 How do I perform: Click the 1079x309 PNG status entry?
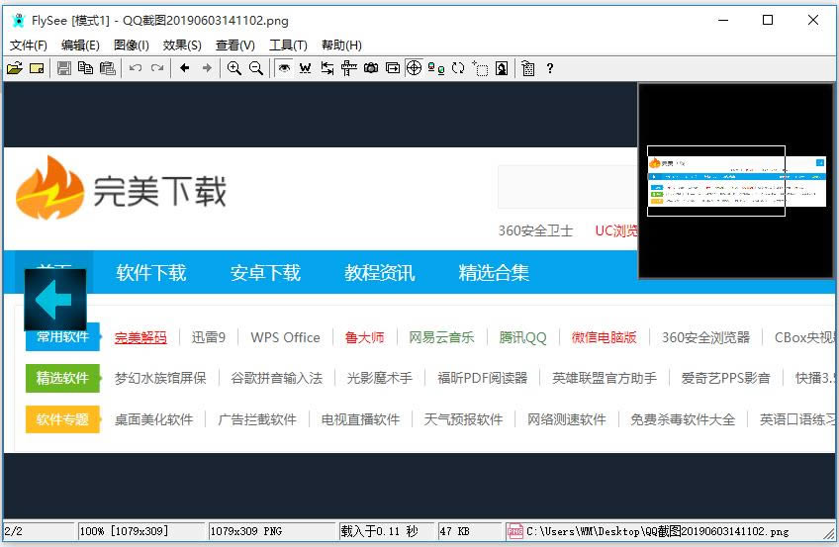(x=272, y=531)
